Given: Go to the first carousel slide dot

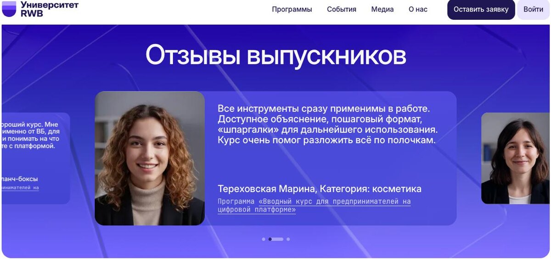Looking at the screenshot, I should [x=264, y=239].
